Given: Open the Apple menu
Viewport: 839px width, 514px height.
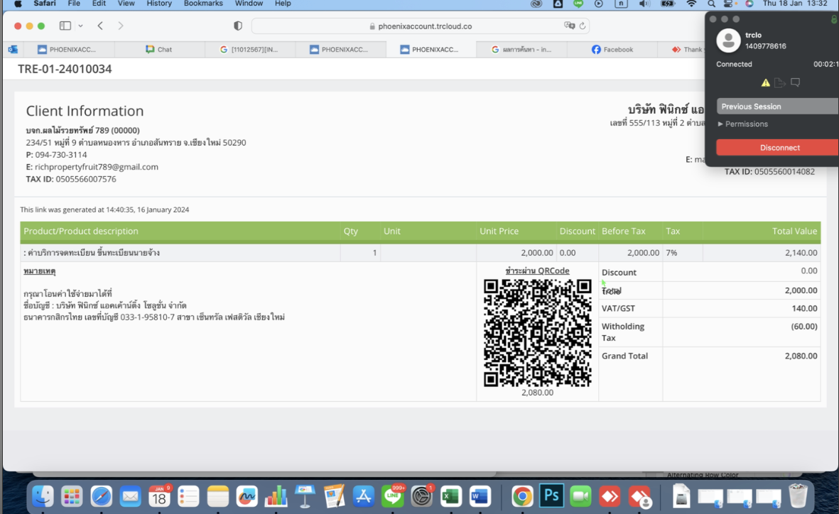Looking at the screenshot, I should pyautogui.click(x=18, y=4).
